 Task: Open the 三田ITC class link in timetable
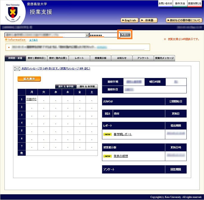31,99
